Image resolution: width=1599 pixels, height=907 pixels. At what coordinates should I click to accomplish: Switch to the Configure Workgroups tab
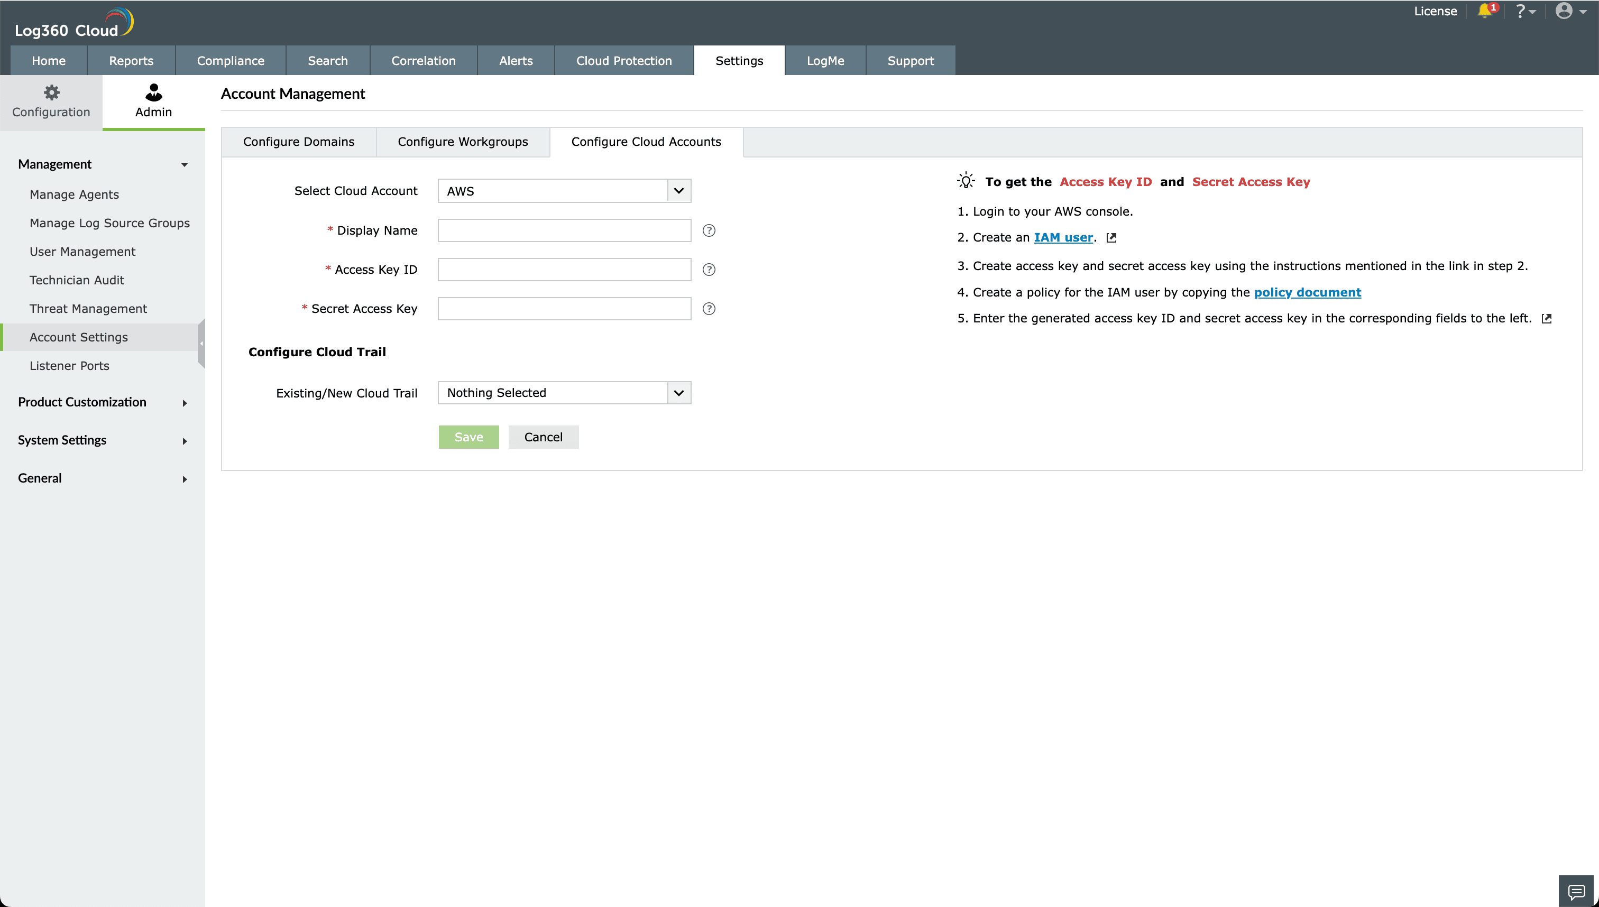[462, 142]
